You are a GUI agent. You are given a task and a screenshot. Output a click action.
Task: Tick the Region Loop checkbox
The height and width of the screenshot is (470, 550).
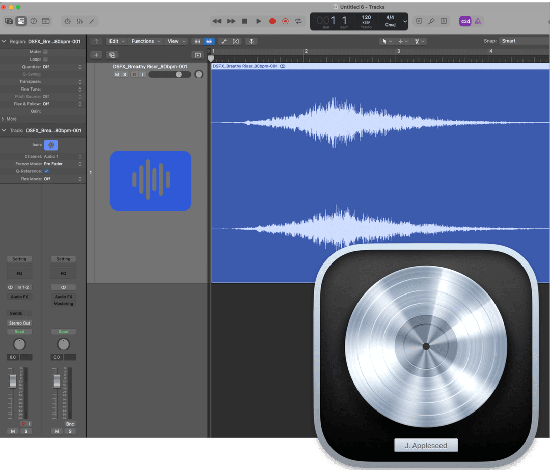(45, 59)
